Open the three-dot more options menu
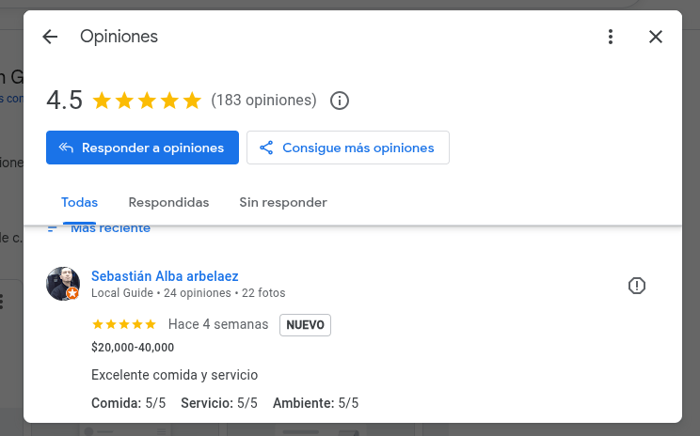The height and width of the screenshot is (436, 700). point(611,37)
